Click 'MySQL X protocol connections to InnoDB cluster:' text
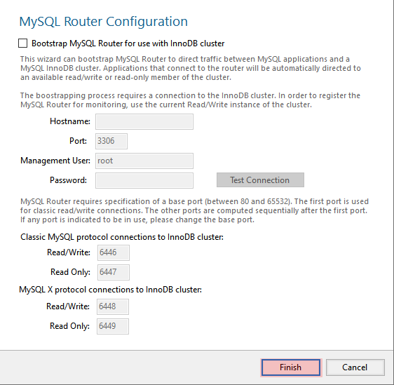Viewport: 394px width, 385px height. click(111, 290)
